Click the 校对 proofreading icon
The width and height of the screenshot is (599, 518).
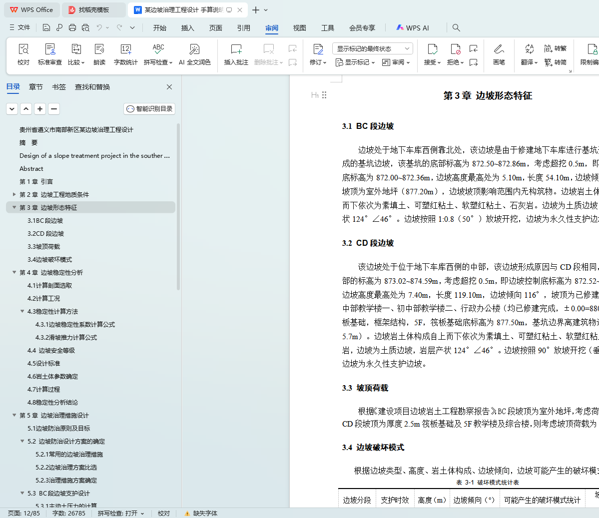(23, 54)
